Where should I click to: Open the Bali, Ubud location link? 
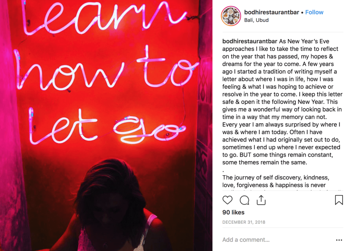click(256, 20)
